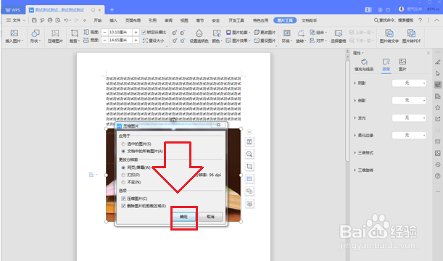Click the 确定 (OK) button in dialog

(183, 217)
